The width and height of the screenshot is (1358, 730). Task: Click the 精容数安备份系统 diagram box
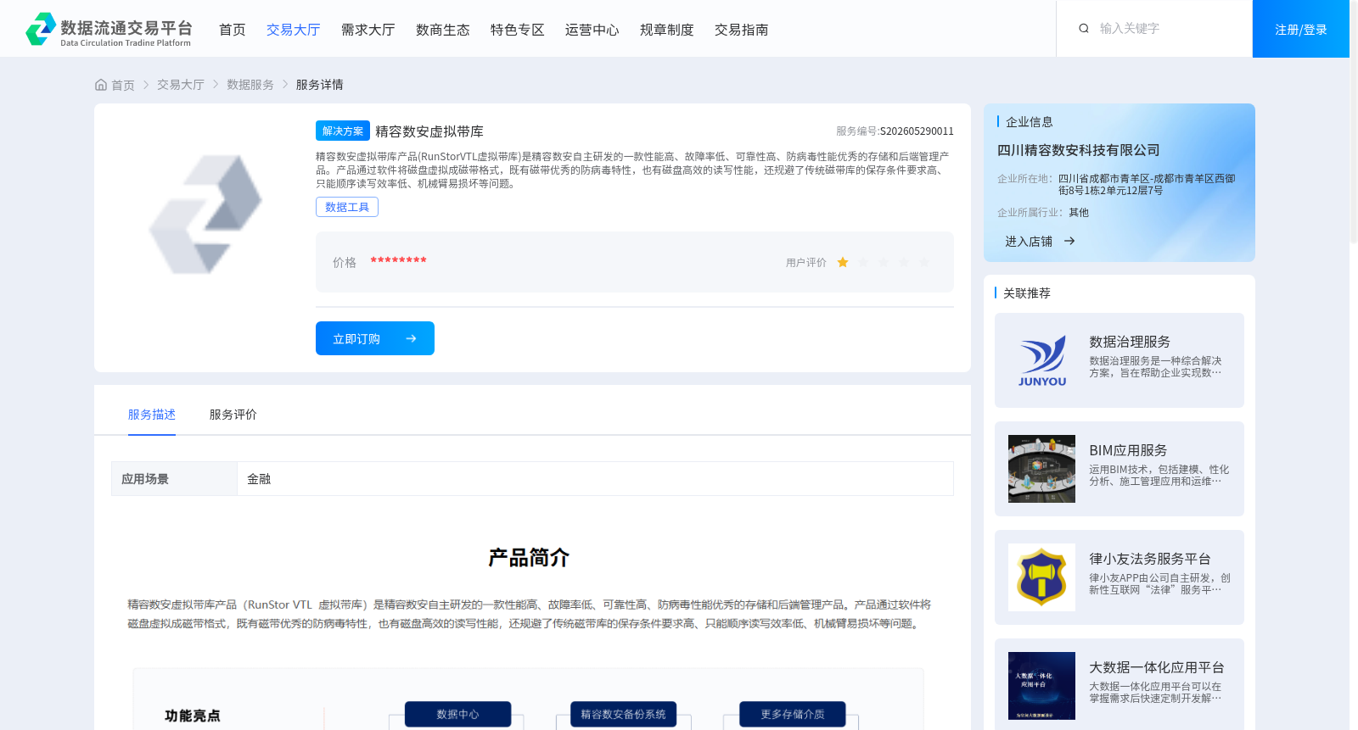(x=623, y=714)
